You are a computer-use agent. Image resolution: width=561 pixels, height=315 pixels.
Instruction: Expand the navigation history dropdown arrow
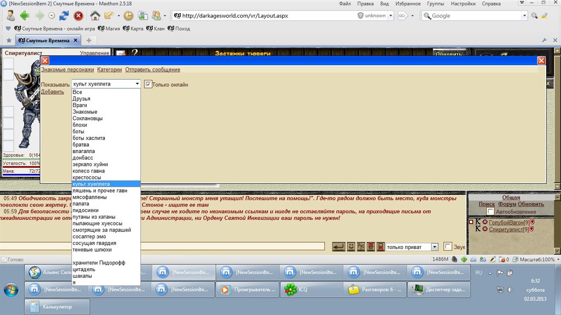[52, 16]
